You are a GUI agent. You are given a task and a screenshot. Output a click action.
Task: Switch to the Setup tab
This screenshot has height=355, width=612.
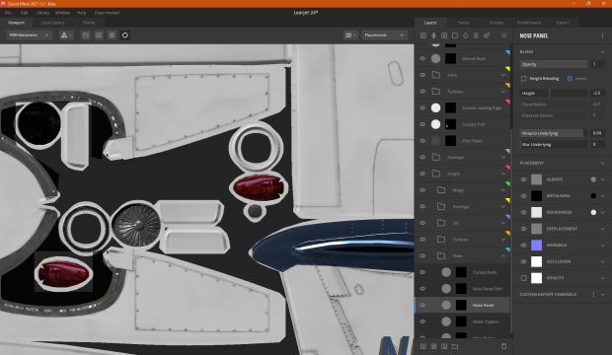click(463, 23)
